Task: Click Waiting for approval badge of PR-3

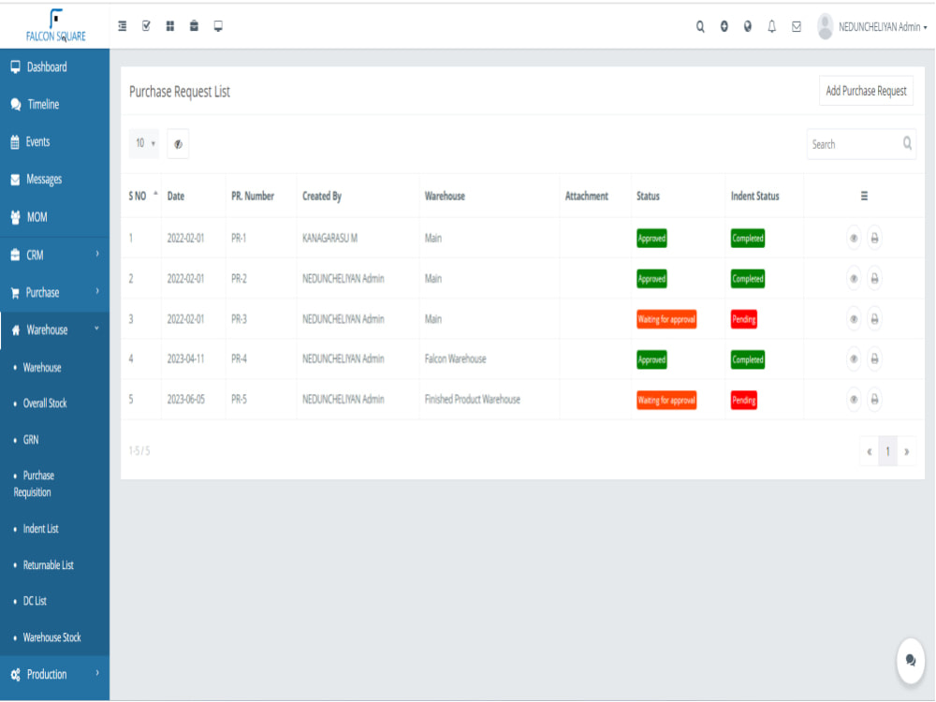Action: [666, 319]
